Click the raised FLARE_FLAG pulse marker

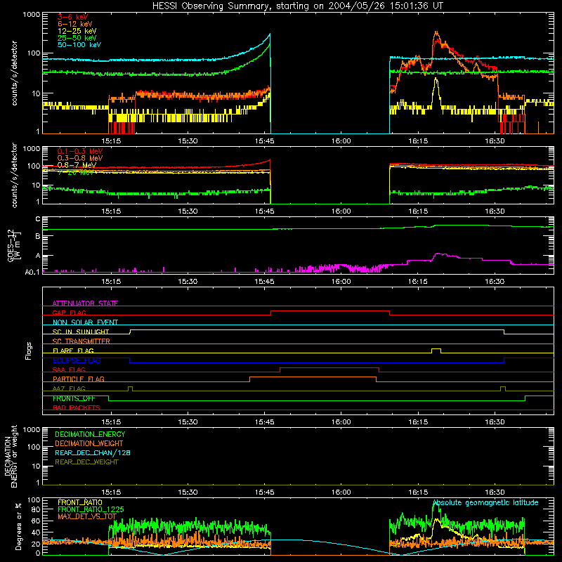coord(436,350)
